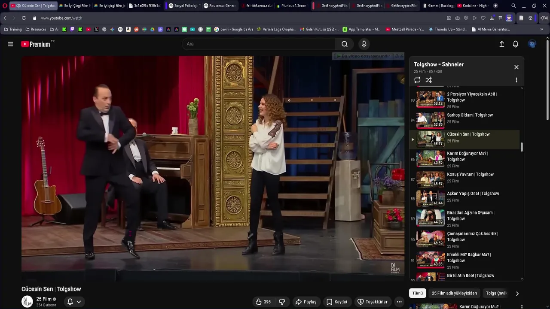This screenshot has width=550, height=309.
Task: Click the search magnifier button
Action: (345, 44)
